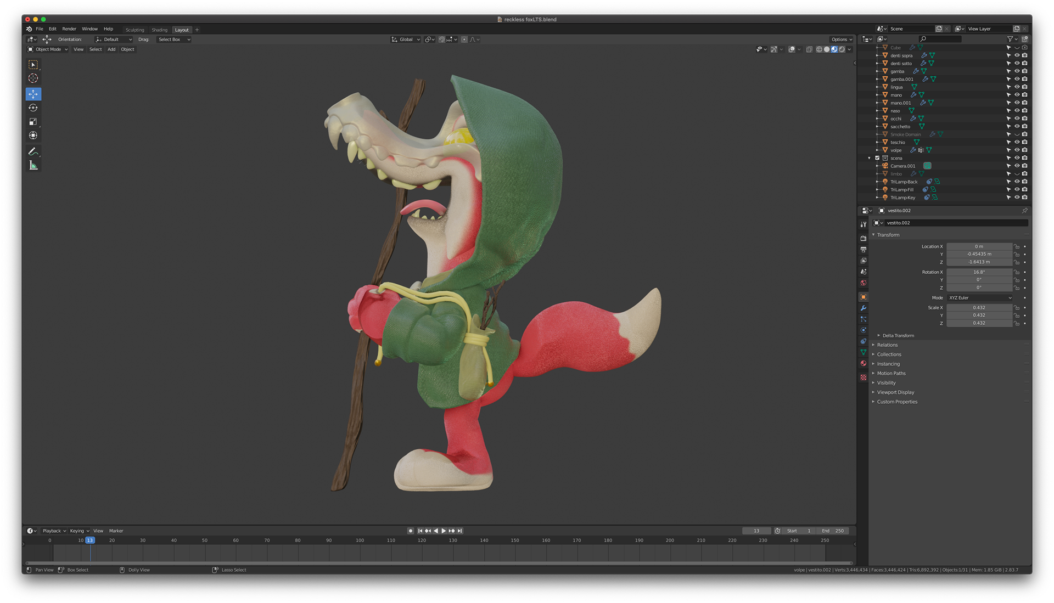
Task: Expand the Delta Transform section
Action: (x=898, y=336)
